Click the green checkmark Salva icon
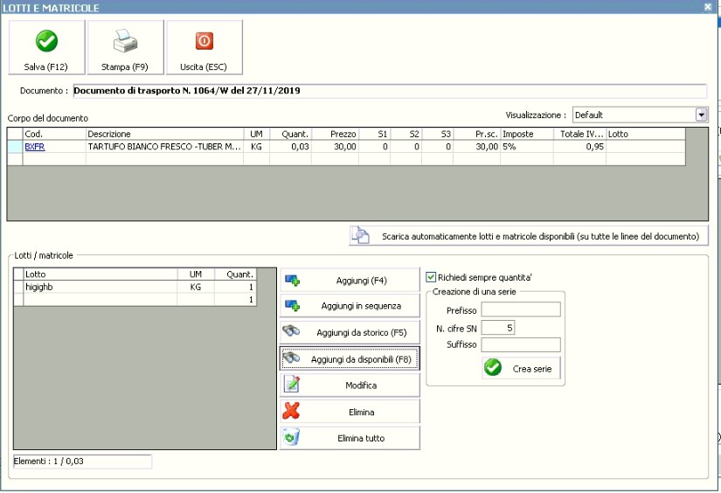This screenshot has height=493, width=721. [46, 41]
